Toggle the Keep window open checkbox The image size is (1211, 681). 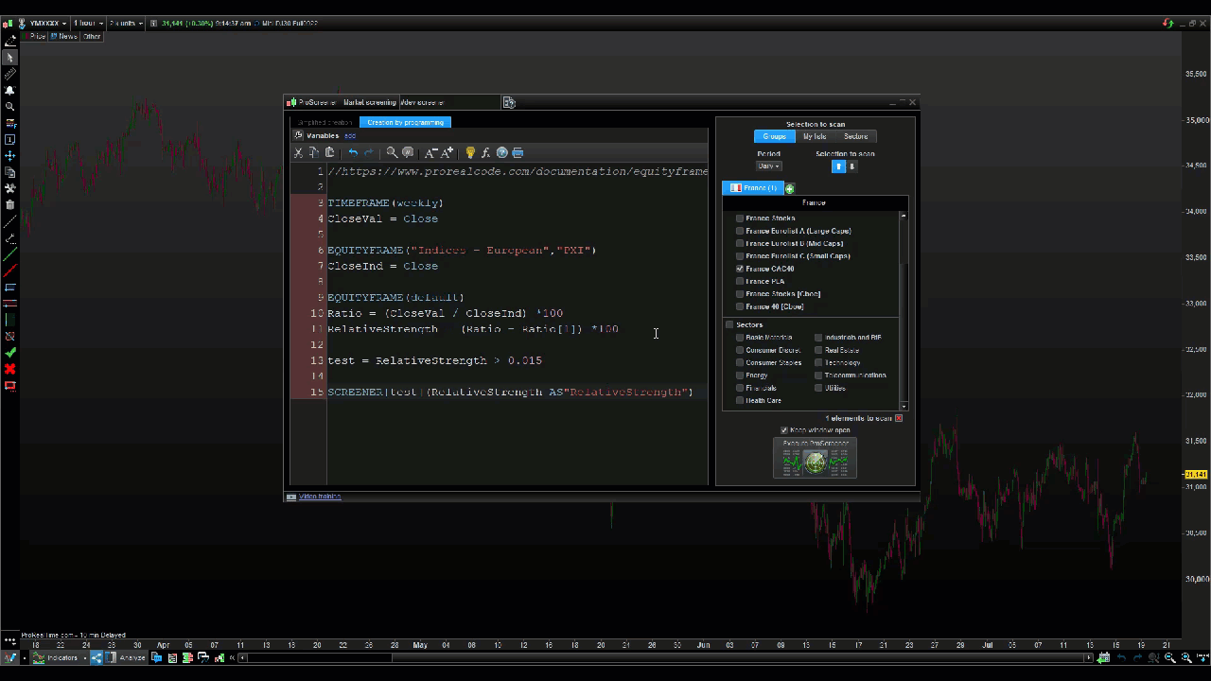tap(784, 430)
